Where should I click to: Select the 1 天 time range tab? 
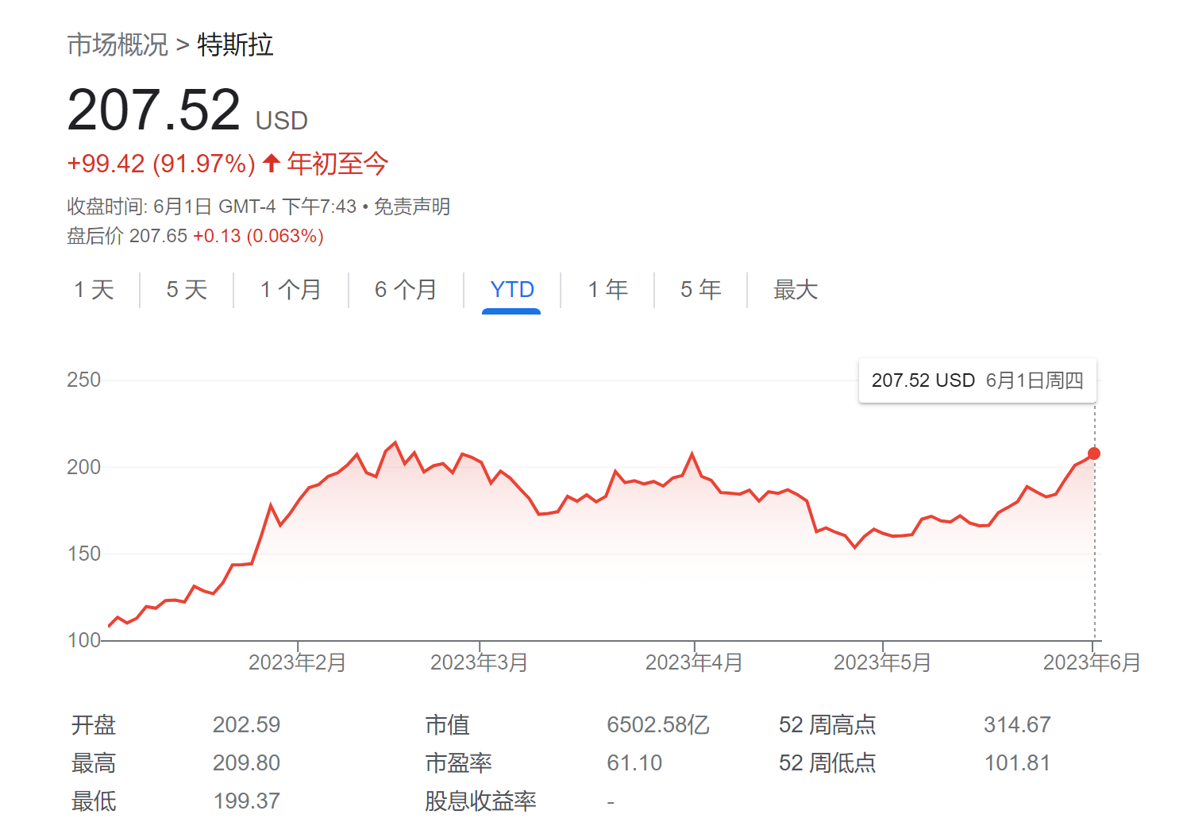[x=94, y=290]
